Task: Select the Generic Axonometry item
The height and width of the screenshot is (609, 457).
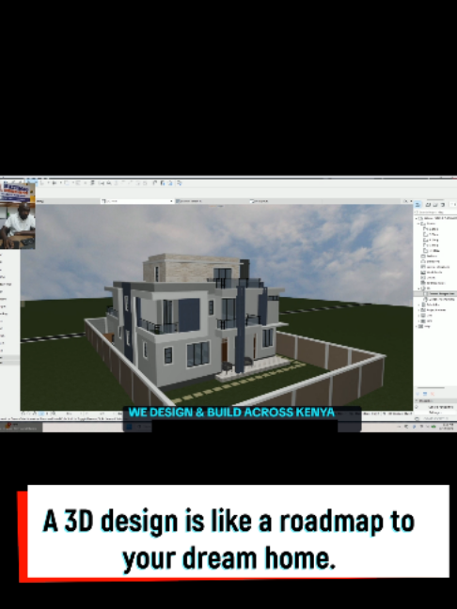Action: [x=439, y=300]
